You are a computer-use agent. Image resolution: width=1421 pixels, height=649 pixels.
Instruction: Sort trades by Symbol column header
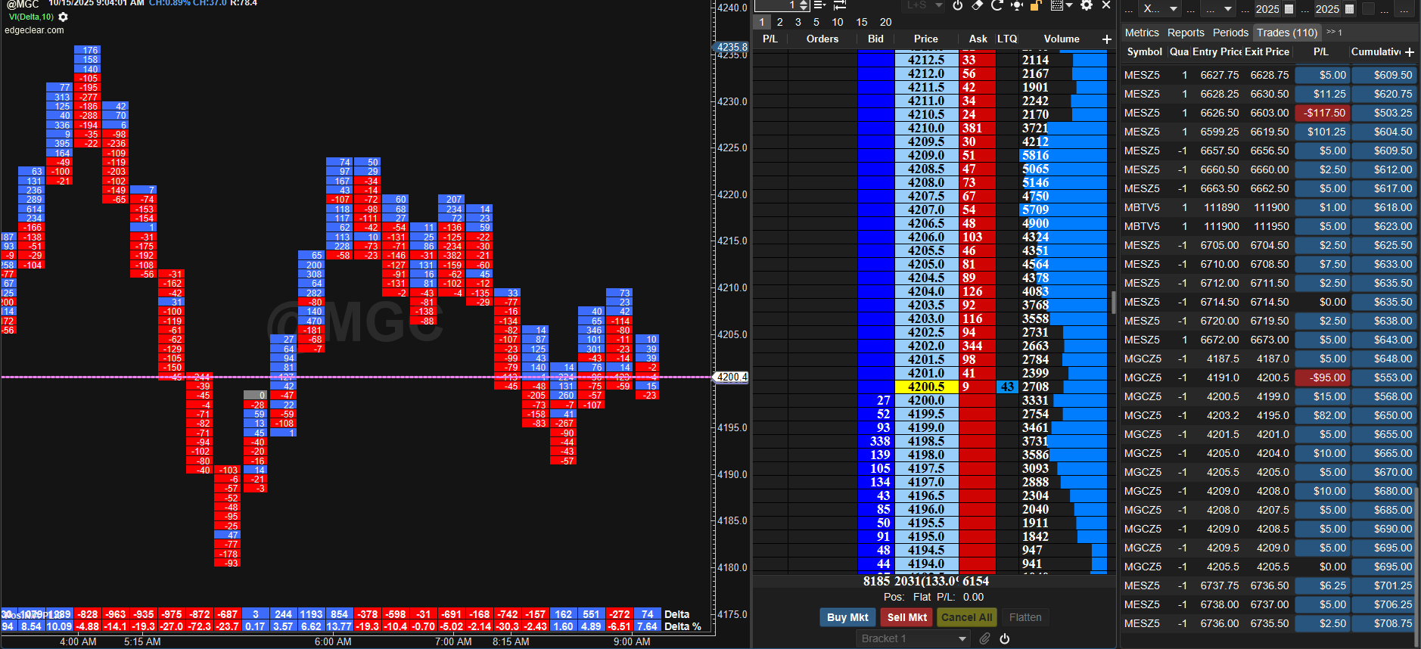[1144, 52]
